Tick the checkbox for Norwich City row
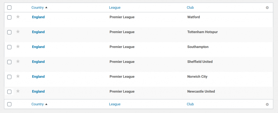 point(9,77)
